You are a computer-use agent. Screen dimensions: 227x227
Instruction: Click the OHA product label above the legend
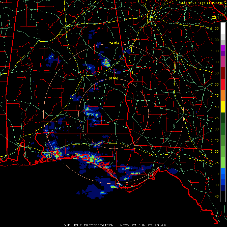click(x=221, y=15)
